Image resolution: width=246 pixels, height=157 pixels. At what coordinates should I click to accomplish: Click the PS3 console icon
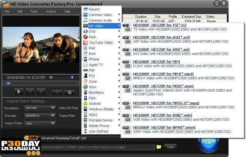tap(85, 76)
